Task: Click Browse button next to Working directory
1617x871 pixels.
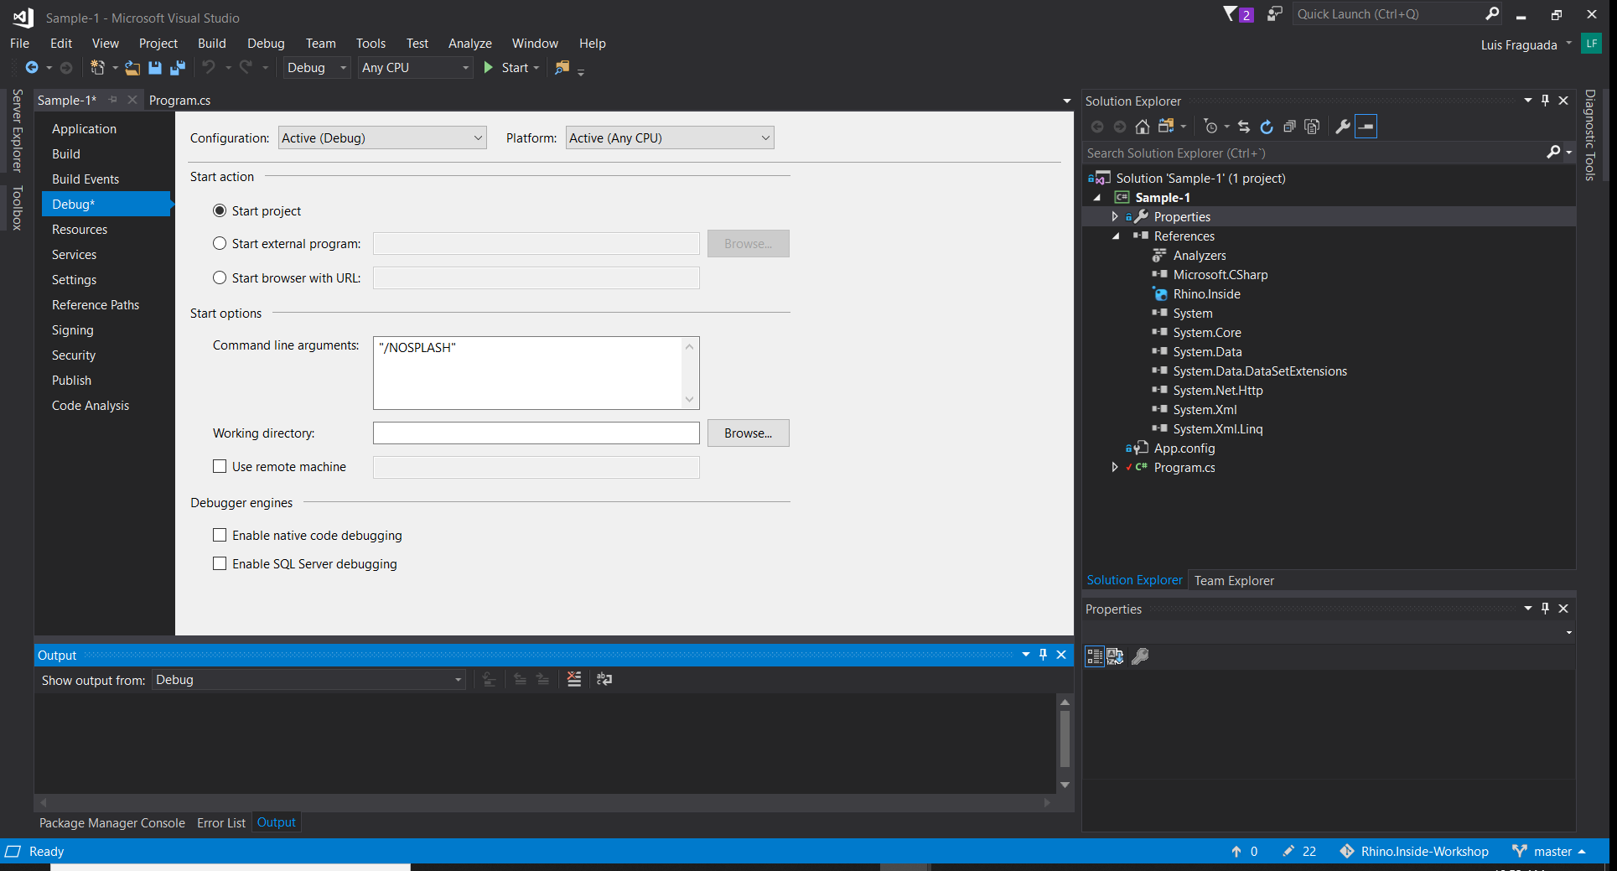Action: [x=749, y=433]
